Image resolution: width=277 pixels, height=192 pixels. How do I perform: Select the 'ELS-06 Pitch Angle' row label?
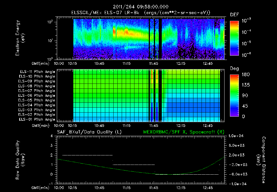point(37,95)
